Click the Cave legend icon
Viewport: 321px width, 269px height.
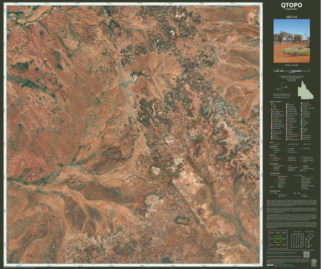click(x=301, y=132)
